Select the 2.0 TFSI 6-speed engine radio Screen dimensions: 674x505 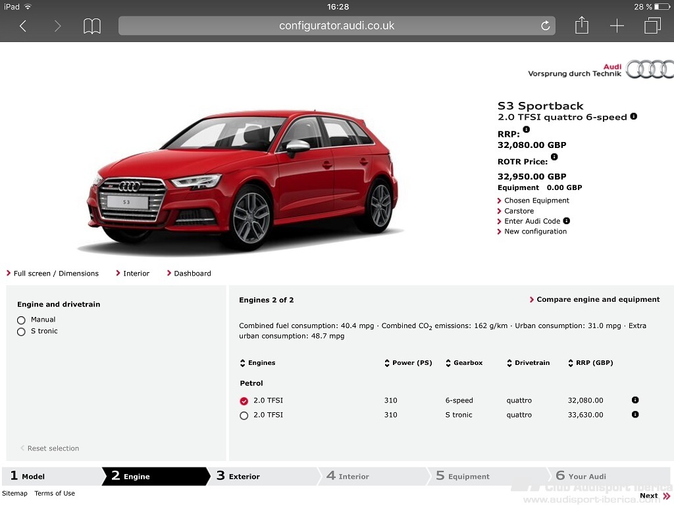point(244,401)
